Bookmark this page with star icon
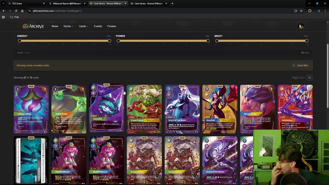Screen dimensions: 329x185 pos(301,11)
